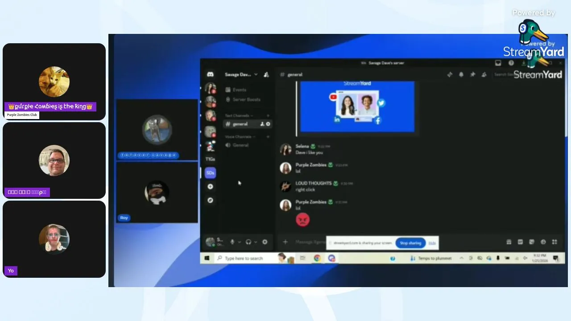Screen dimensions: 571x321
Task: Click Selena's avatar in chat
Action: coord(285,149)
